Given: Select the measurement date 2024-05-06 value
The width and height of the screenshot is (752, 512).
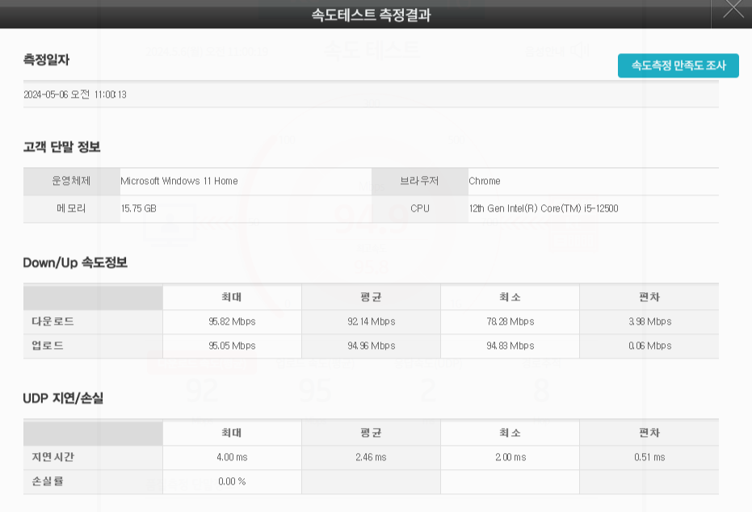Looking at the screenshot, I should click(75, 94).
